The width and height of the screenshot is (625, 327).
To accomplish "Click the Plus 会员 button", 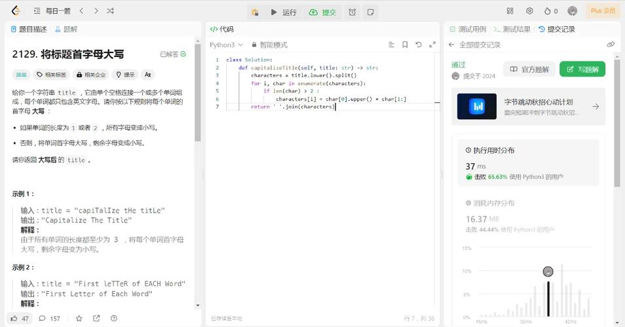I will pos(603,11).
